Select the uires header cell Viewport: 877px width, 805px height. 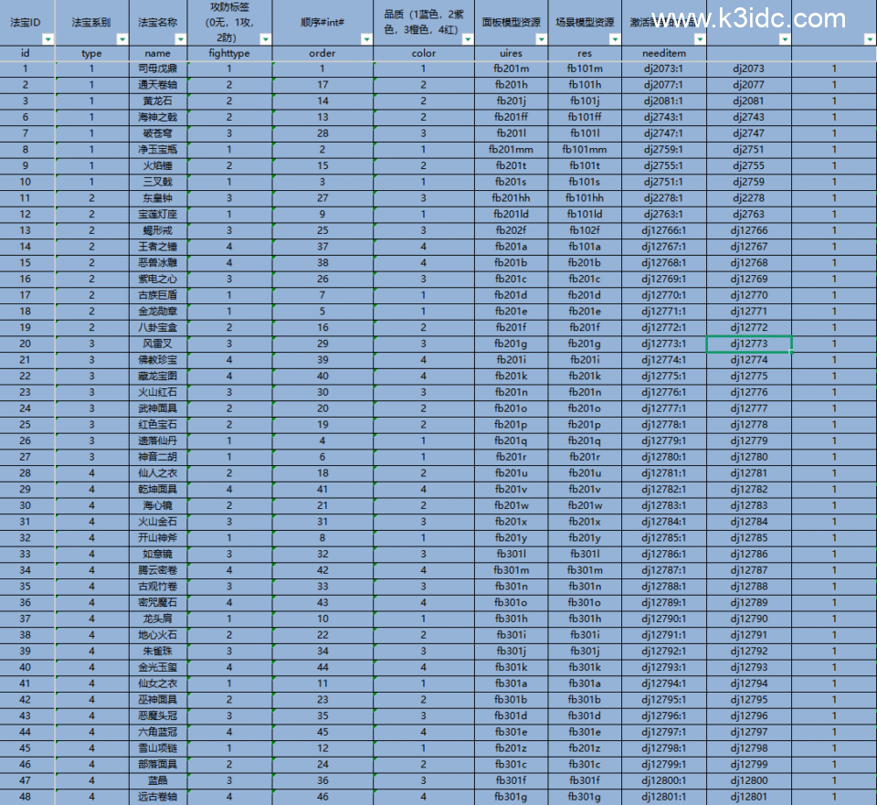click(x=511, y=53)
